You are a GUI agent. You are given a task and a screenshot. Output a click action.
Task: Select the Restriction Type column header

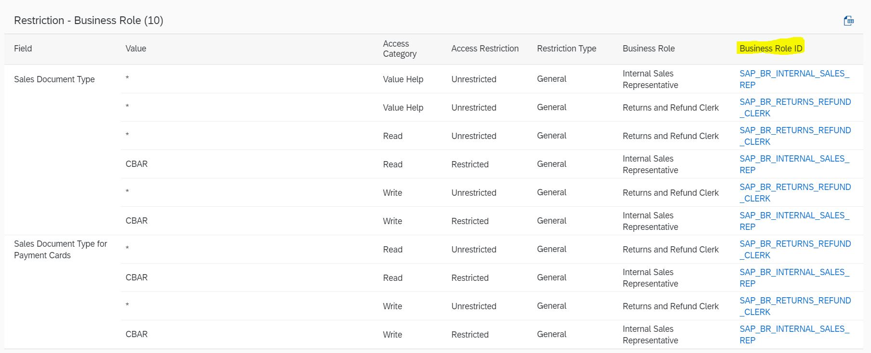pyautogui.click(x=566, y=49)
